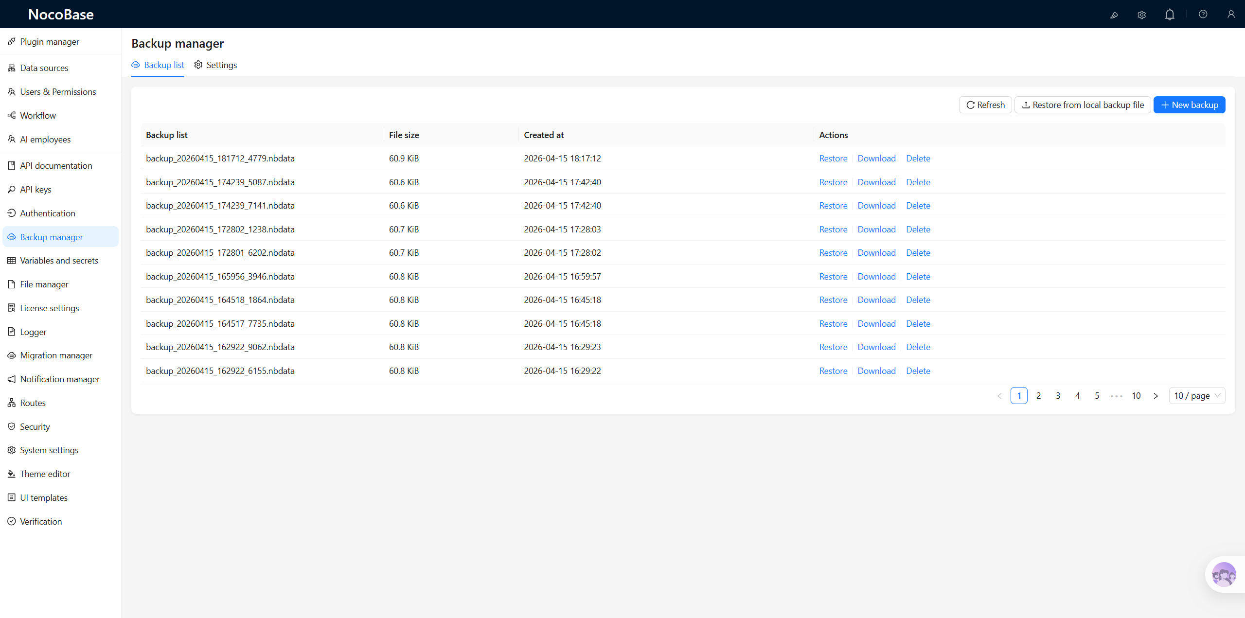Go to next page with the chevron arrow
The width and height of the screenshot is (1245, 618).
[x=1156, y=395]
